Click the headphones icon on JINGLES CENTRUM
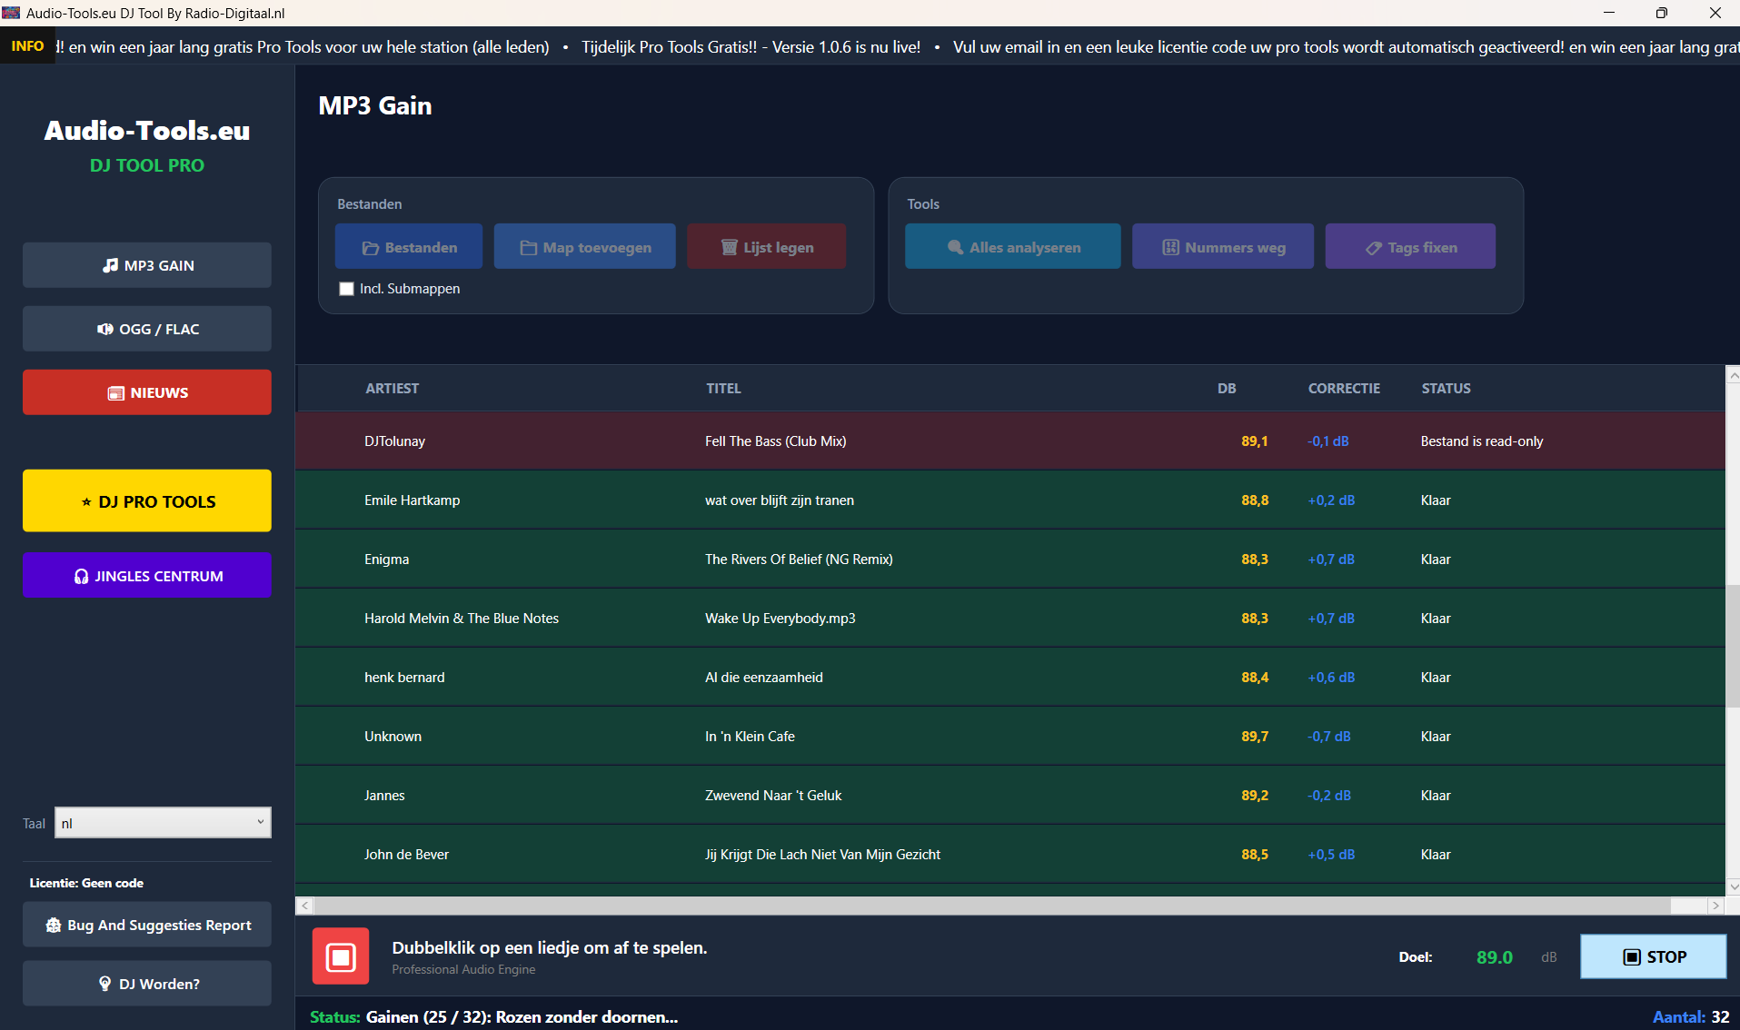This screenshot has width=1740, height=1030. [x=81, y=577]
